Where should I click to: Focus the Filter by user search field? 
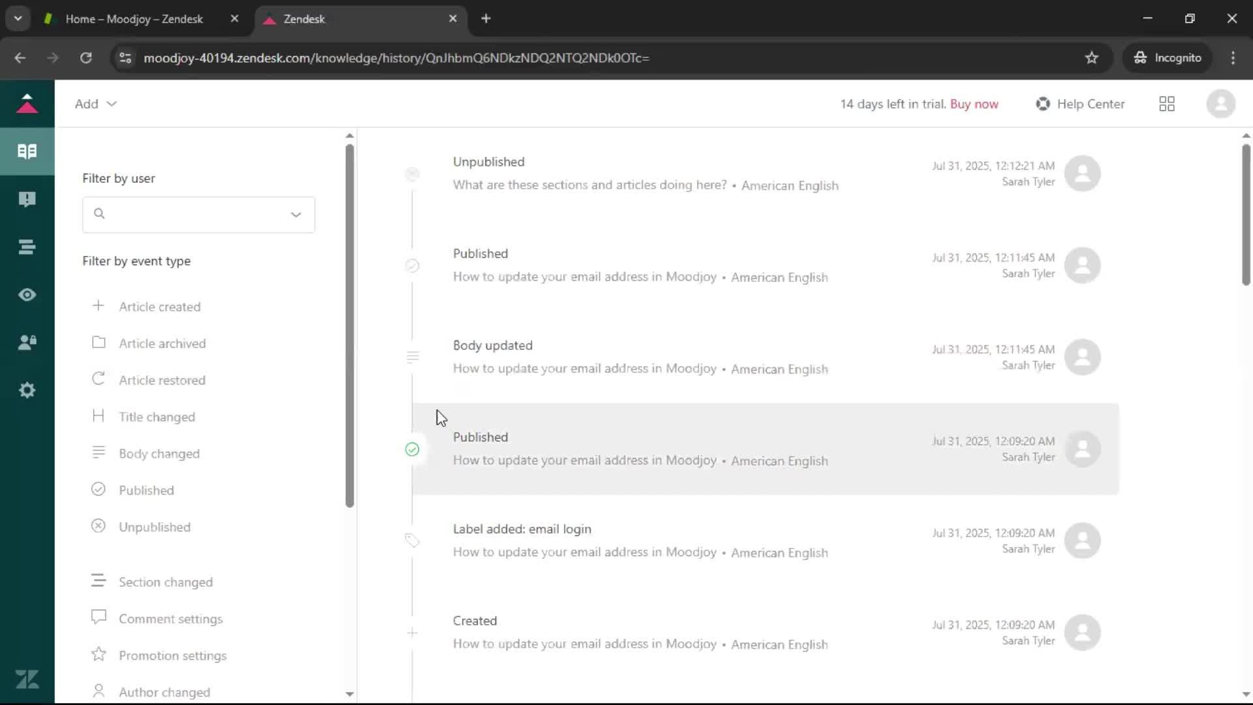(x=198, y=215)
